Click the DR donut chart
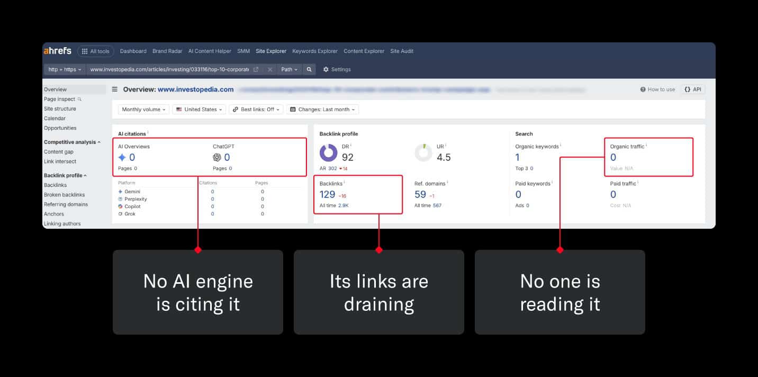 (329, 152)
